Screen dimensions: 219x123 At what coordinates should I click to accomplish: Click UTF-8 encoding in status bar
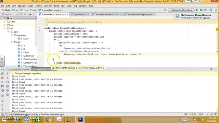(201, 114)
